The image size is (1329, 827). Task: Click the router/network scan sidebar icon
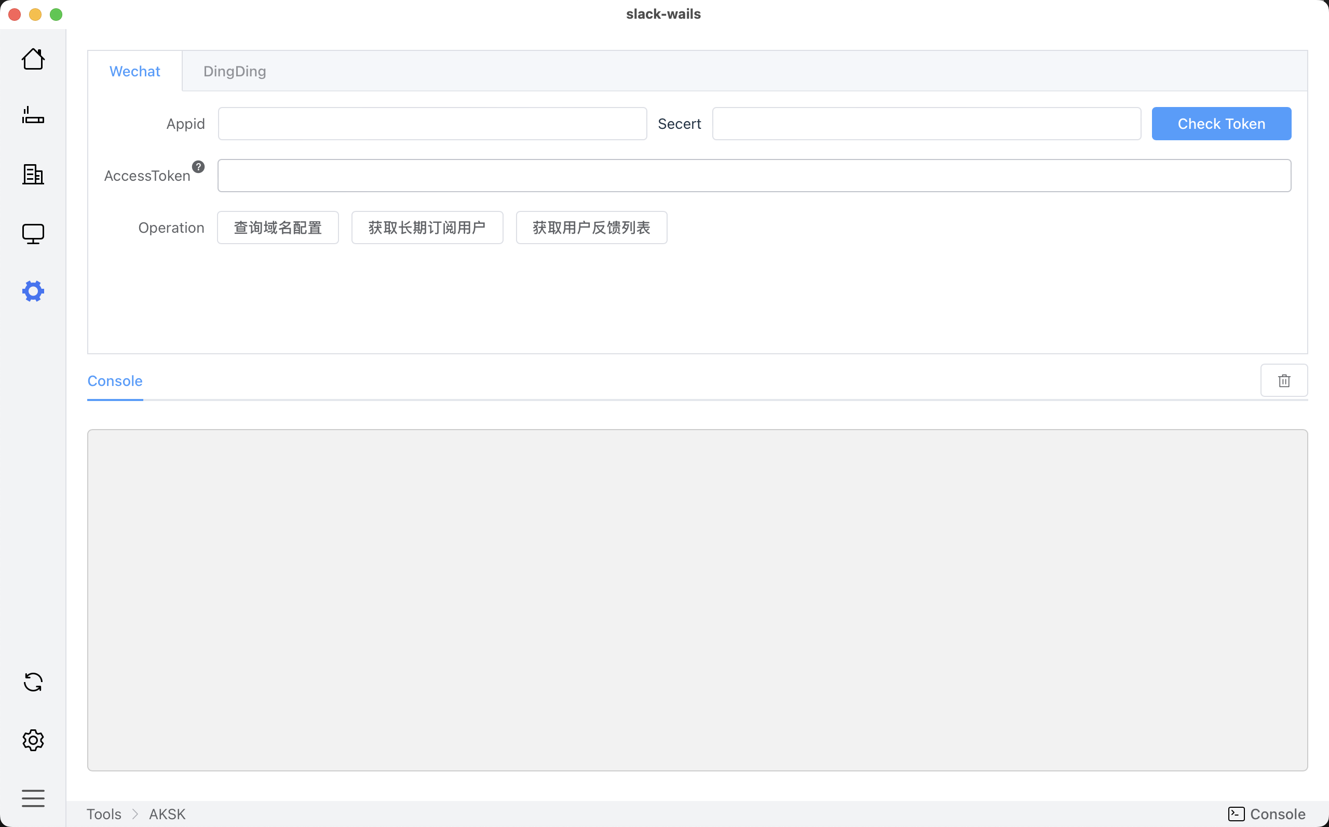point(33,116)
